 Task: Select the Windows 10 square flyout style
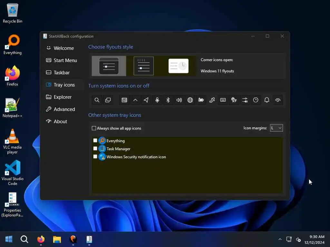[144, 66]
